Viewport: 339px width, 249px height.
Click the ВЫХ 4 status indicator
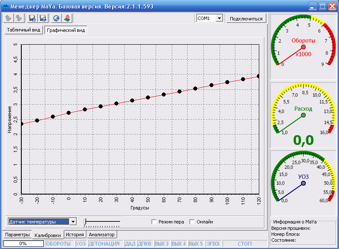click(179, 243)
